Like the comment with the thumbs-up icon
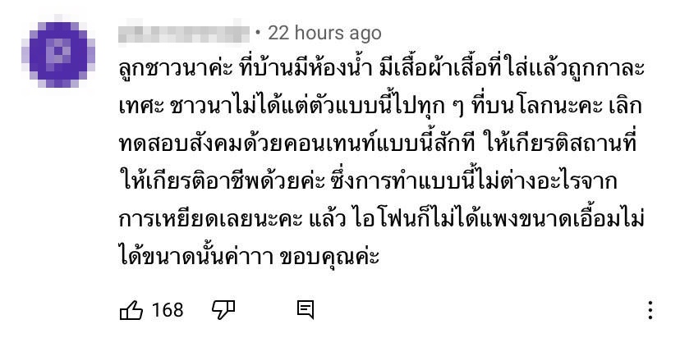This screenshot has height=347, width=680. [131, 310]
